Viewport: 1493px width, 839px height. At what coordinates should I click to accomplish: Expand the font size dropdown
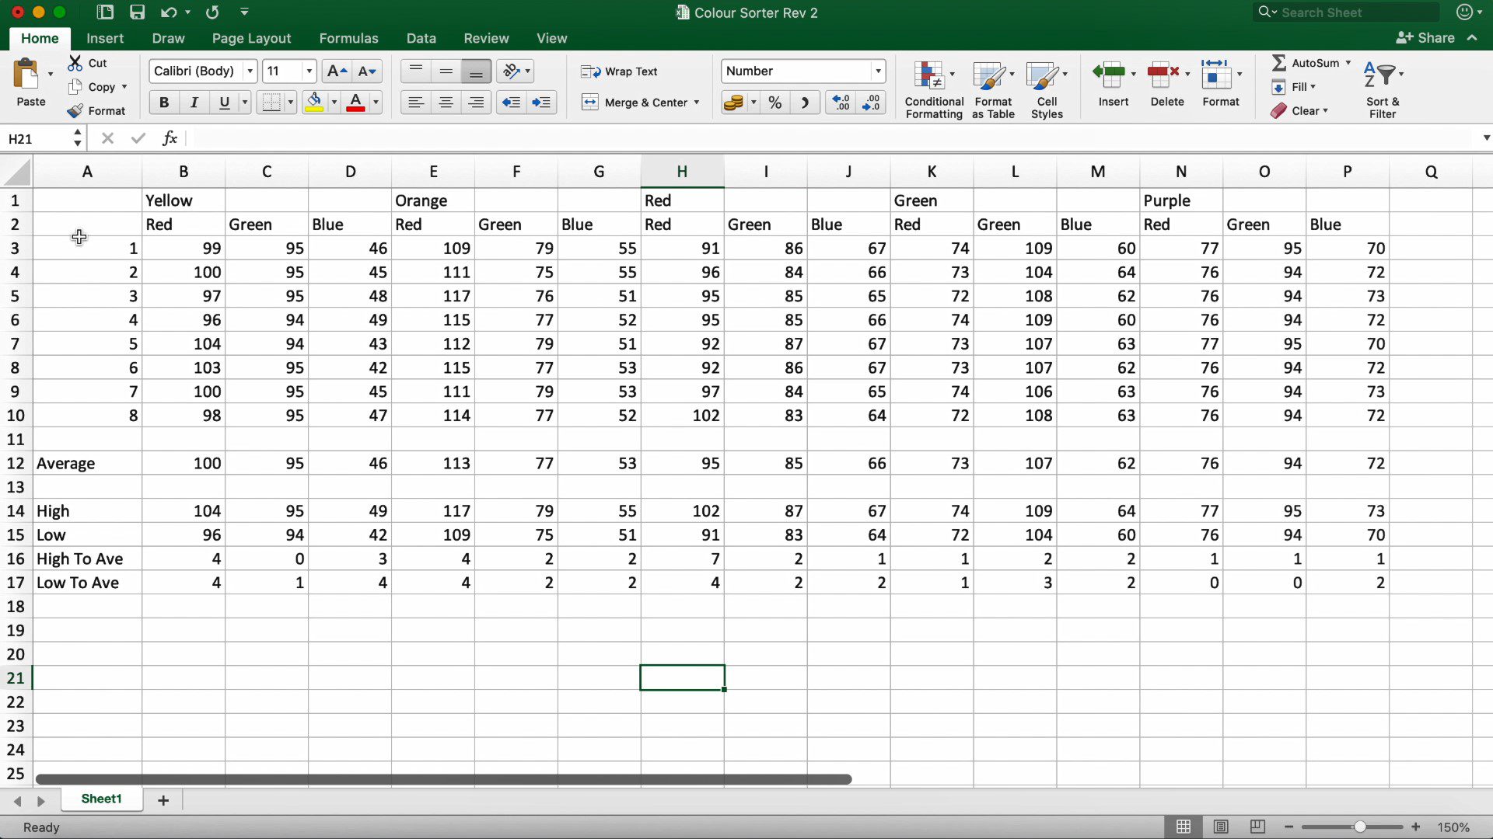(x=309, y=71)
